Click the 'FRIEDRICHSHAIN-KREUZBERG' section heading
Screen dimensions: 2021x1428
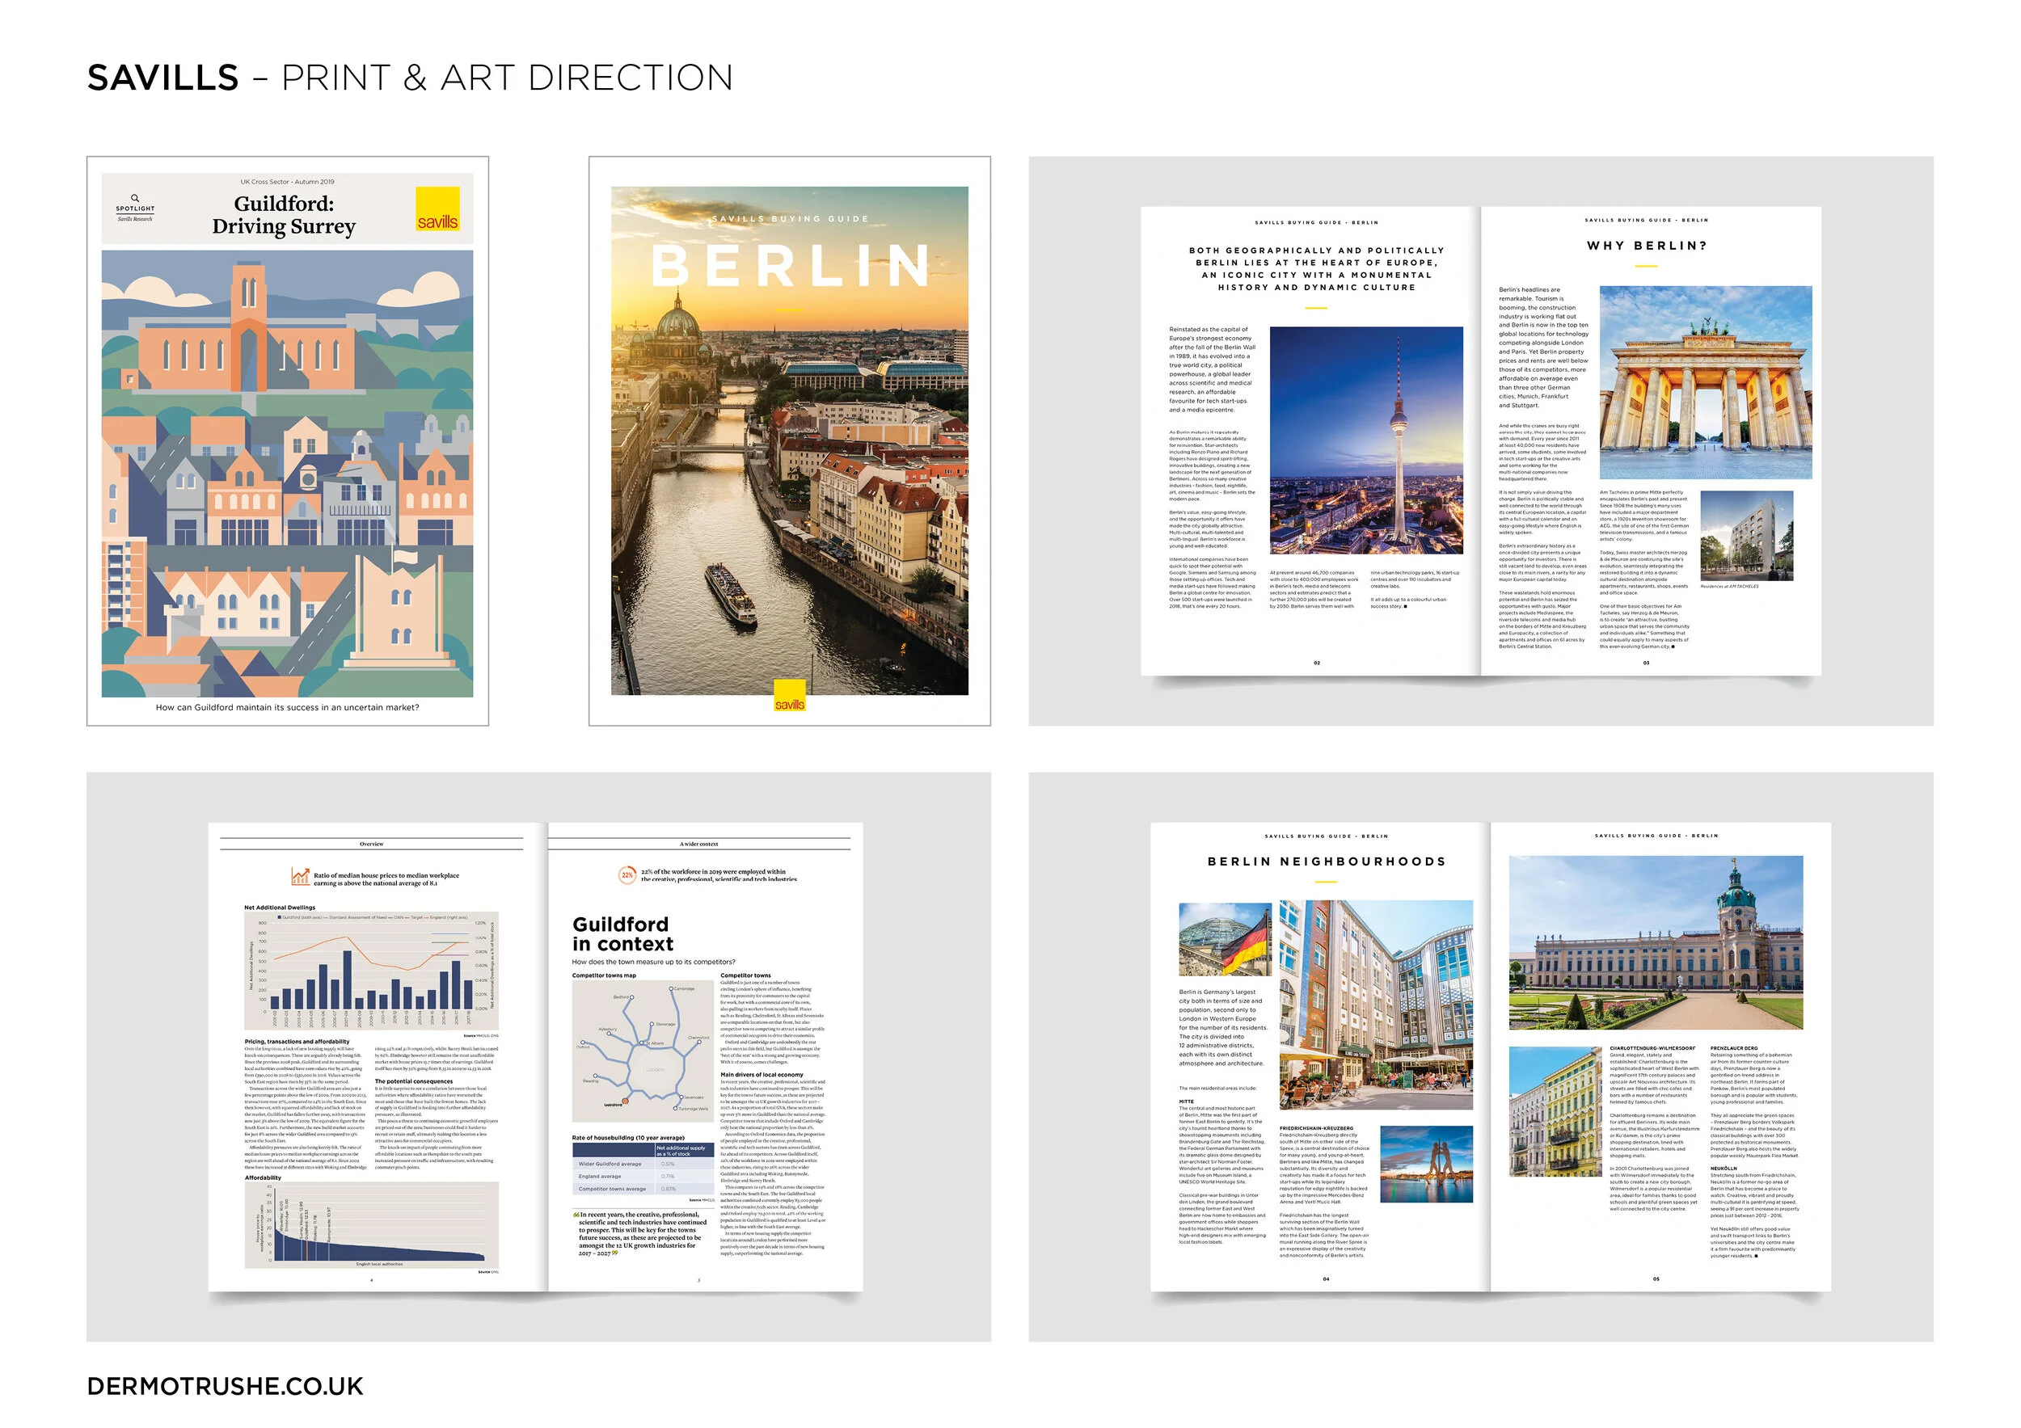[x=1317, y=1127]
